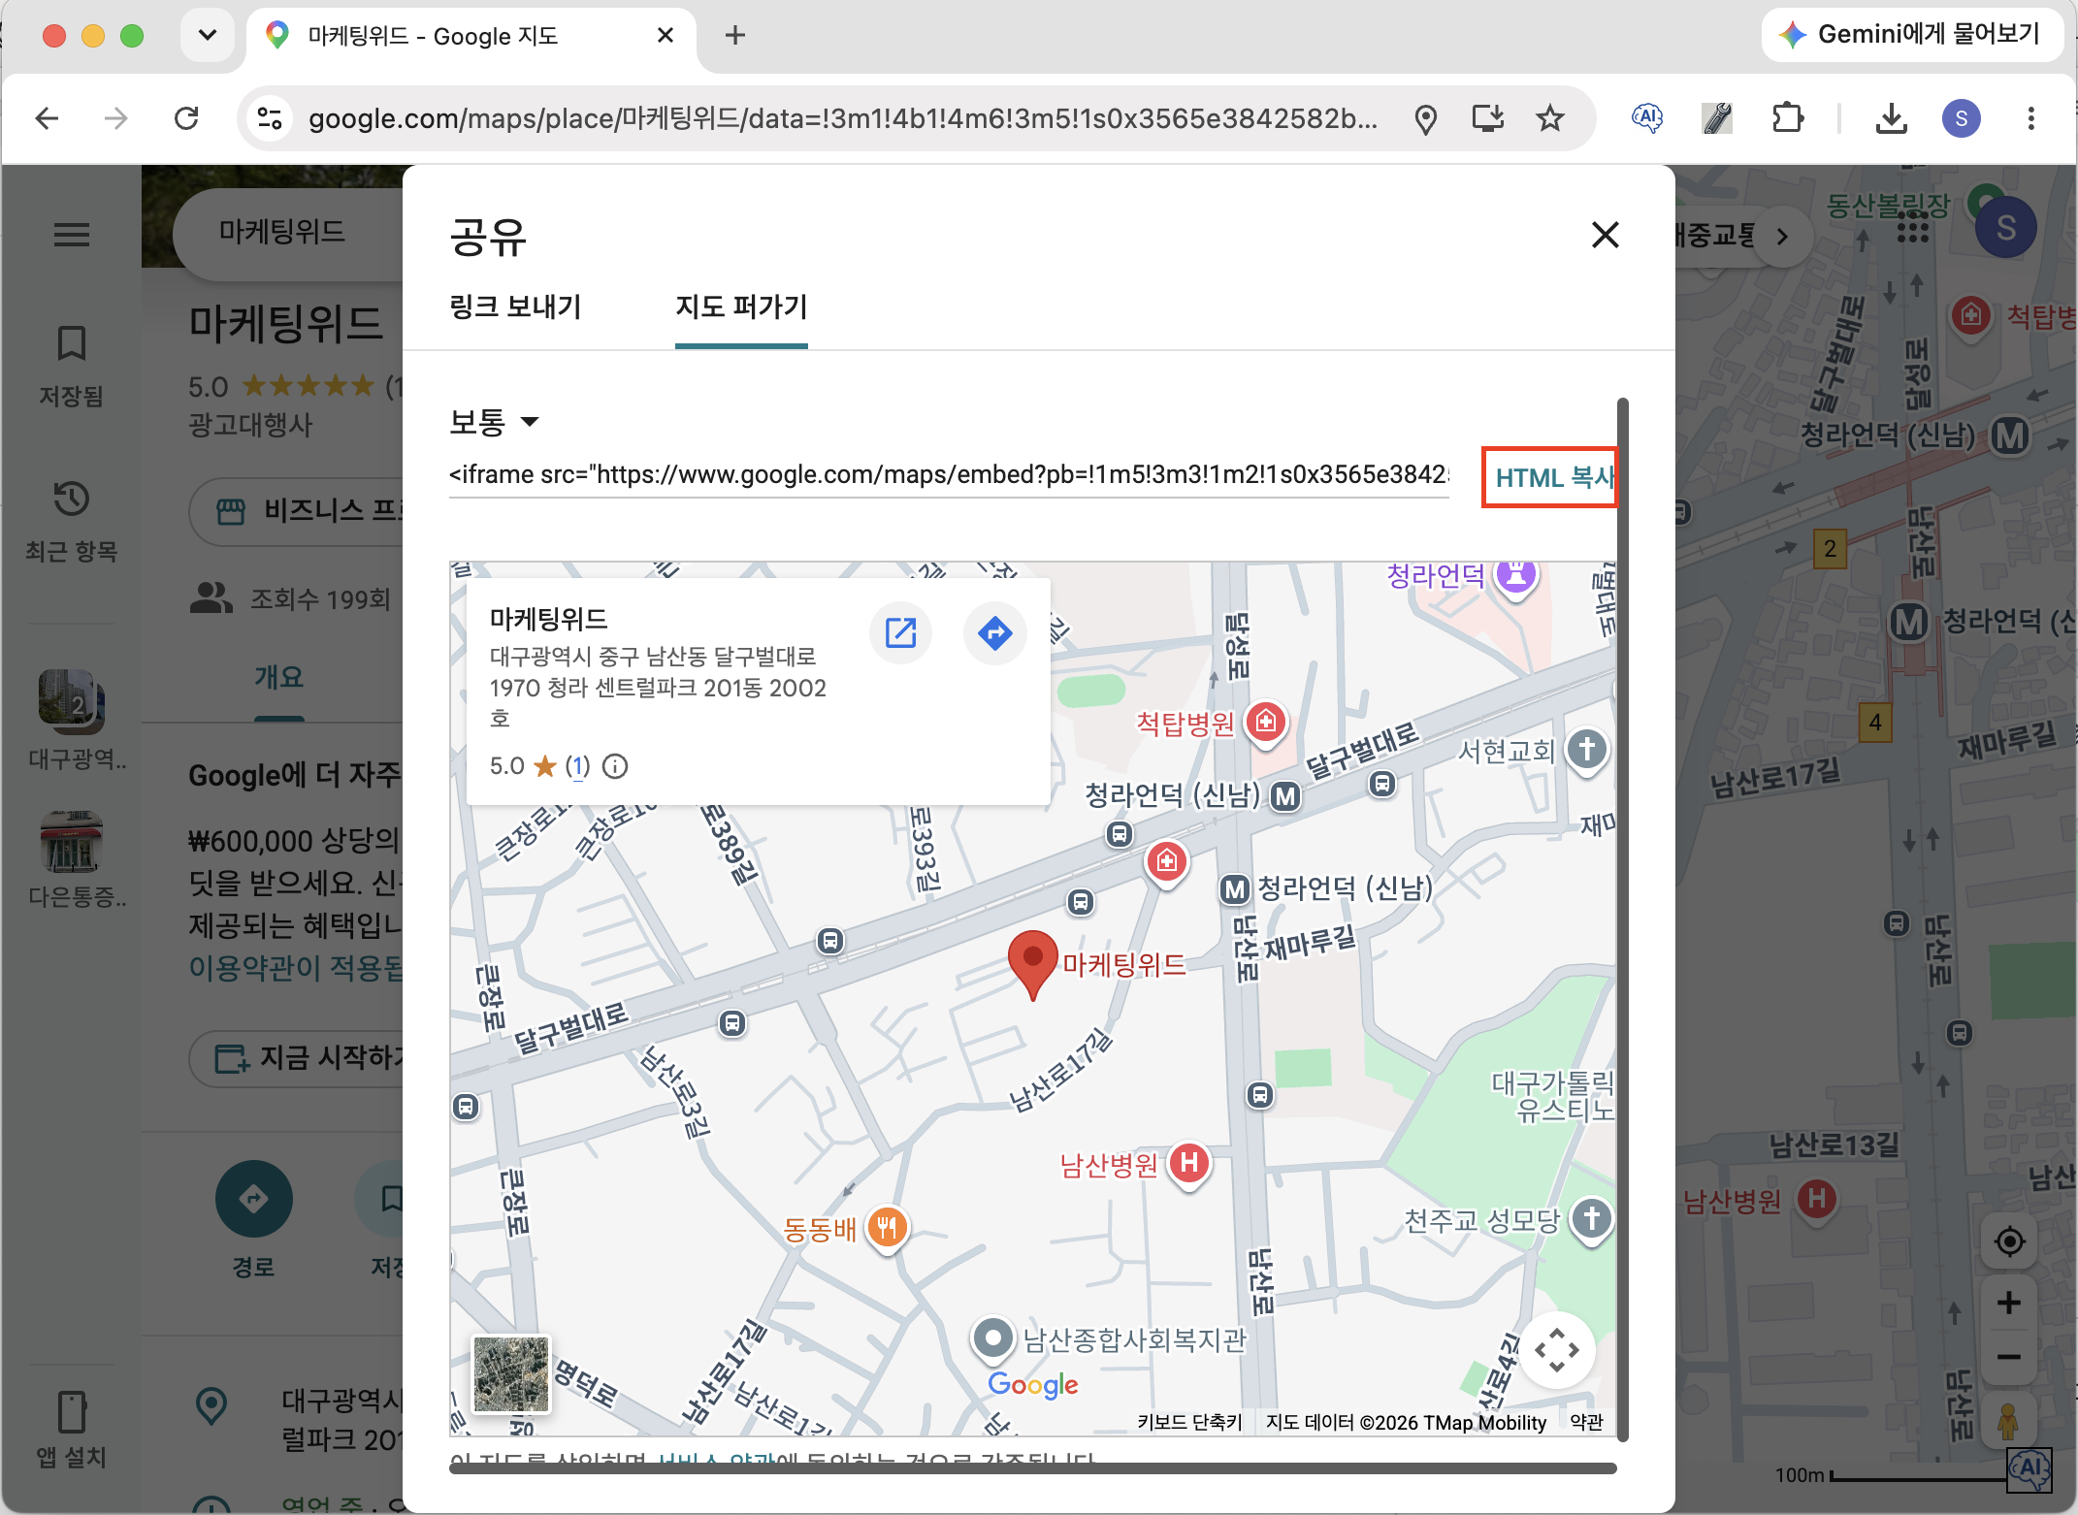
Task: Close the 공유 share dialog
Action: [1605, 235]
